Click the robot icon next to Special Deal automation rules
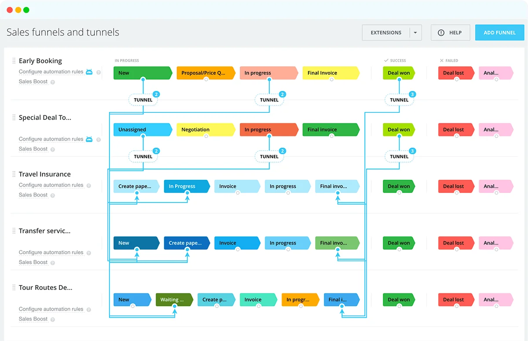This screenshot has width=528, height=341. click(89, 139)
